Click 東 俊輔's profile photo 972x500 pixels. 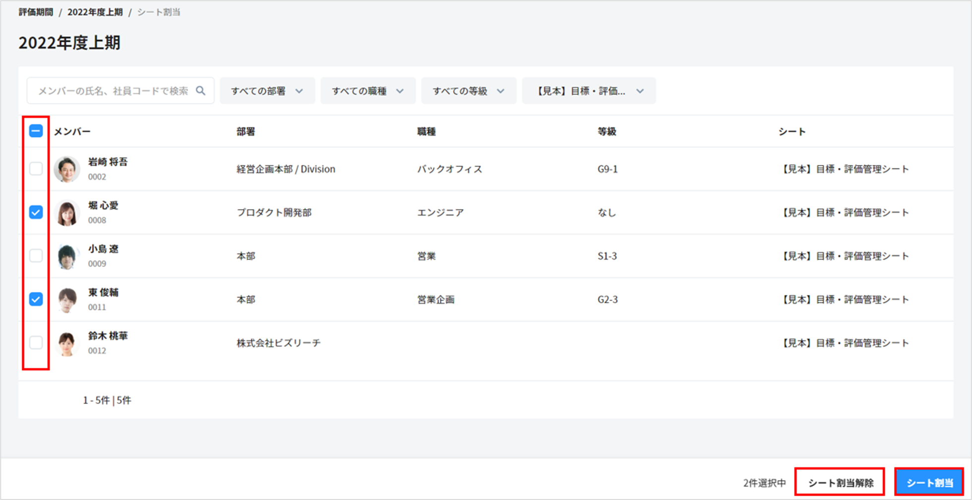(x=67, y=300)
